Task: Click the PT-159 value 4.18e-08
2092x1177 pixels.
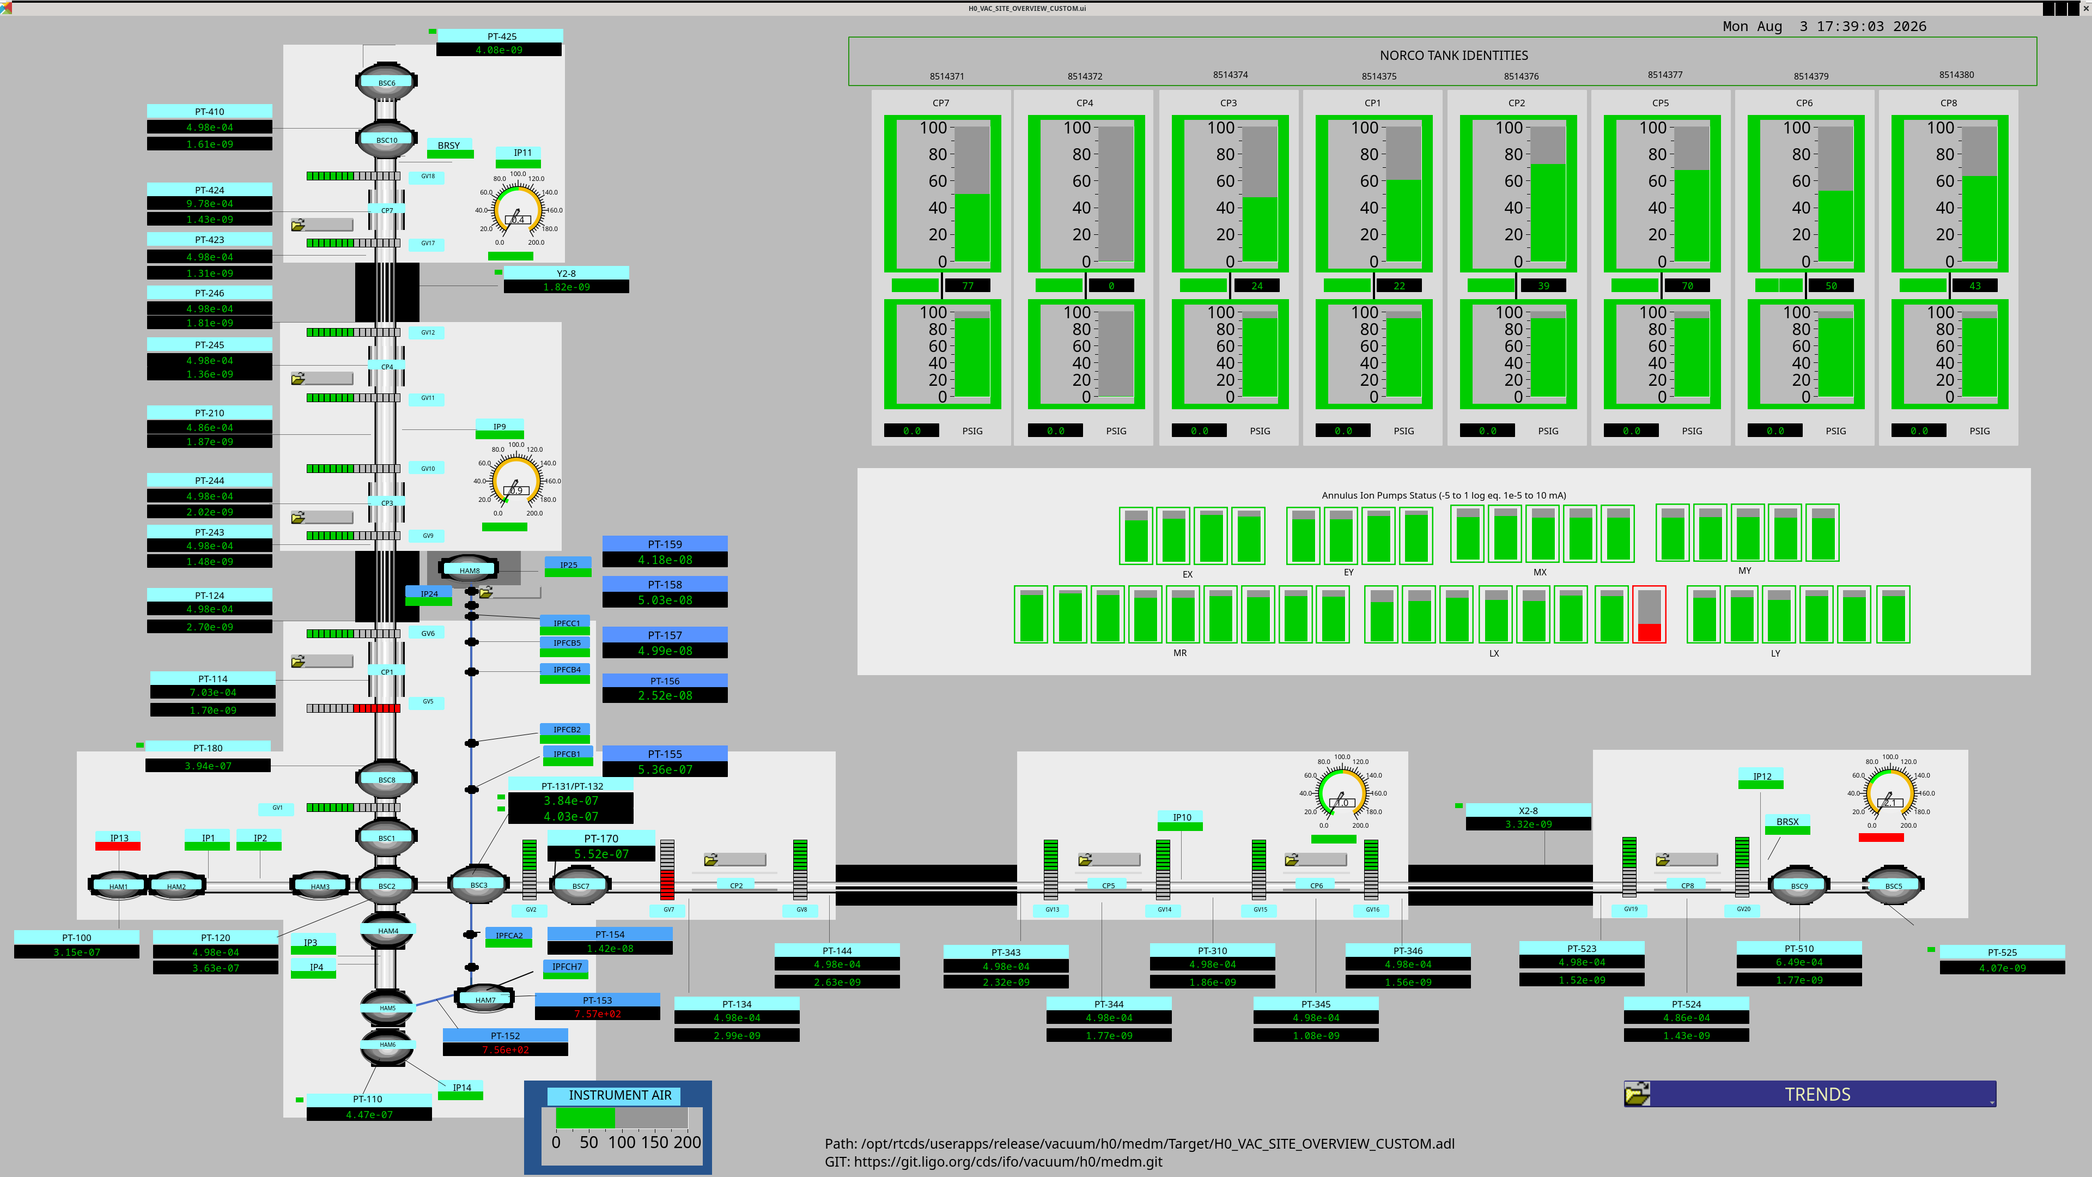Action: click(x=665, y=560)
